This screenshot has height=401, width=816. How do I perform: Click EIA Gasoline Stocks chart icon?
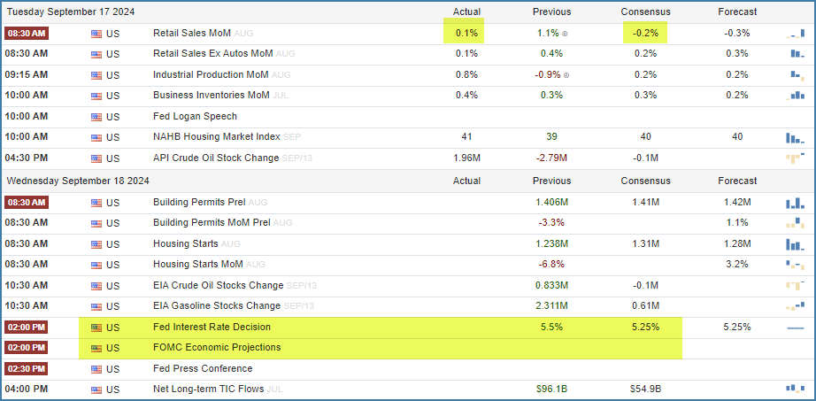pos(795,306)
